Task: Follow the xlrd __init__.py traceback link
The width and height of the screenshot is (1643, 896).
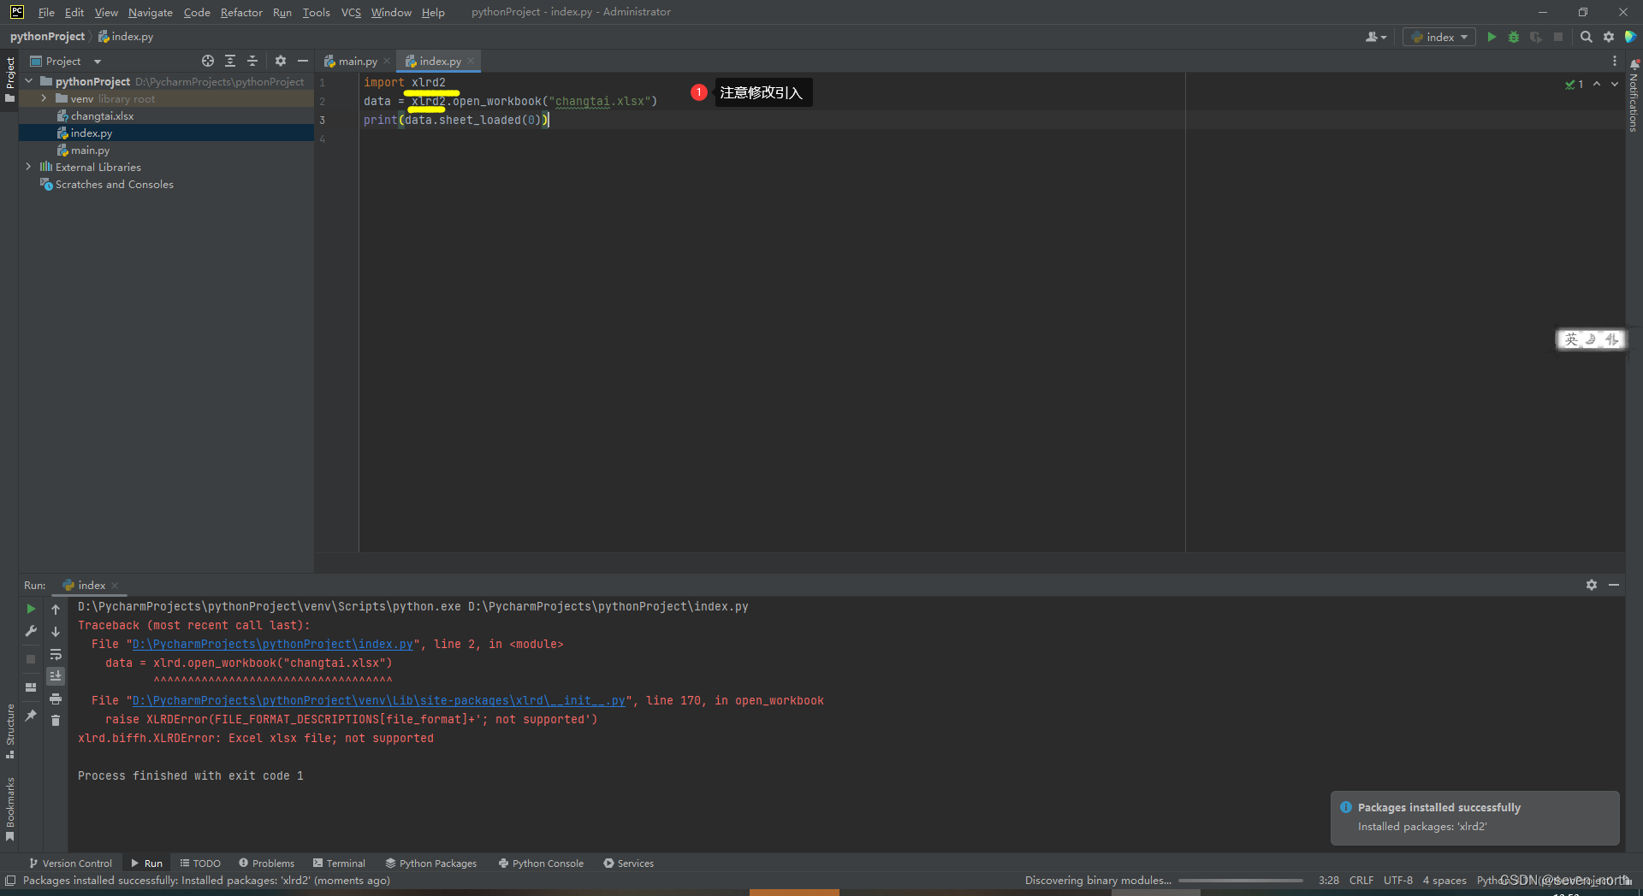Action: (x=379, y=700)
